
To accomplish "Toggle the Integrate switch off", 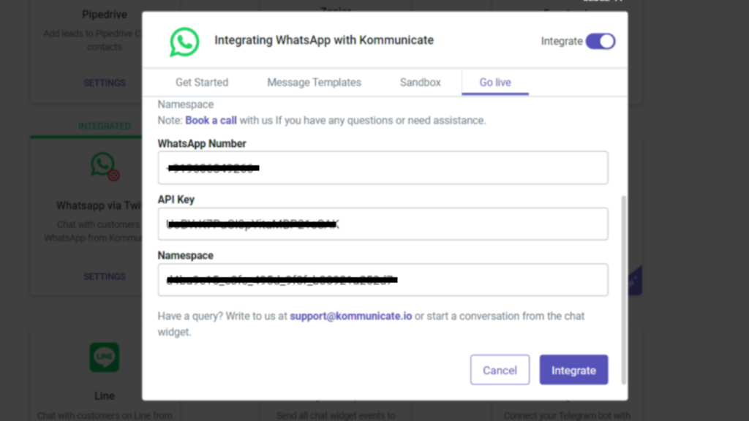I will [x=601, y=41].
